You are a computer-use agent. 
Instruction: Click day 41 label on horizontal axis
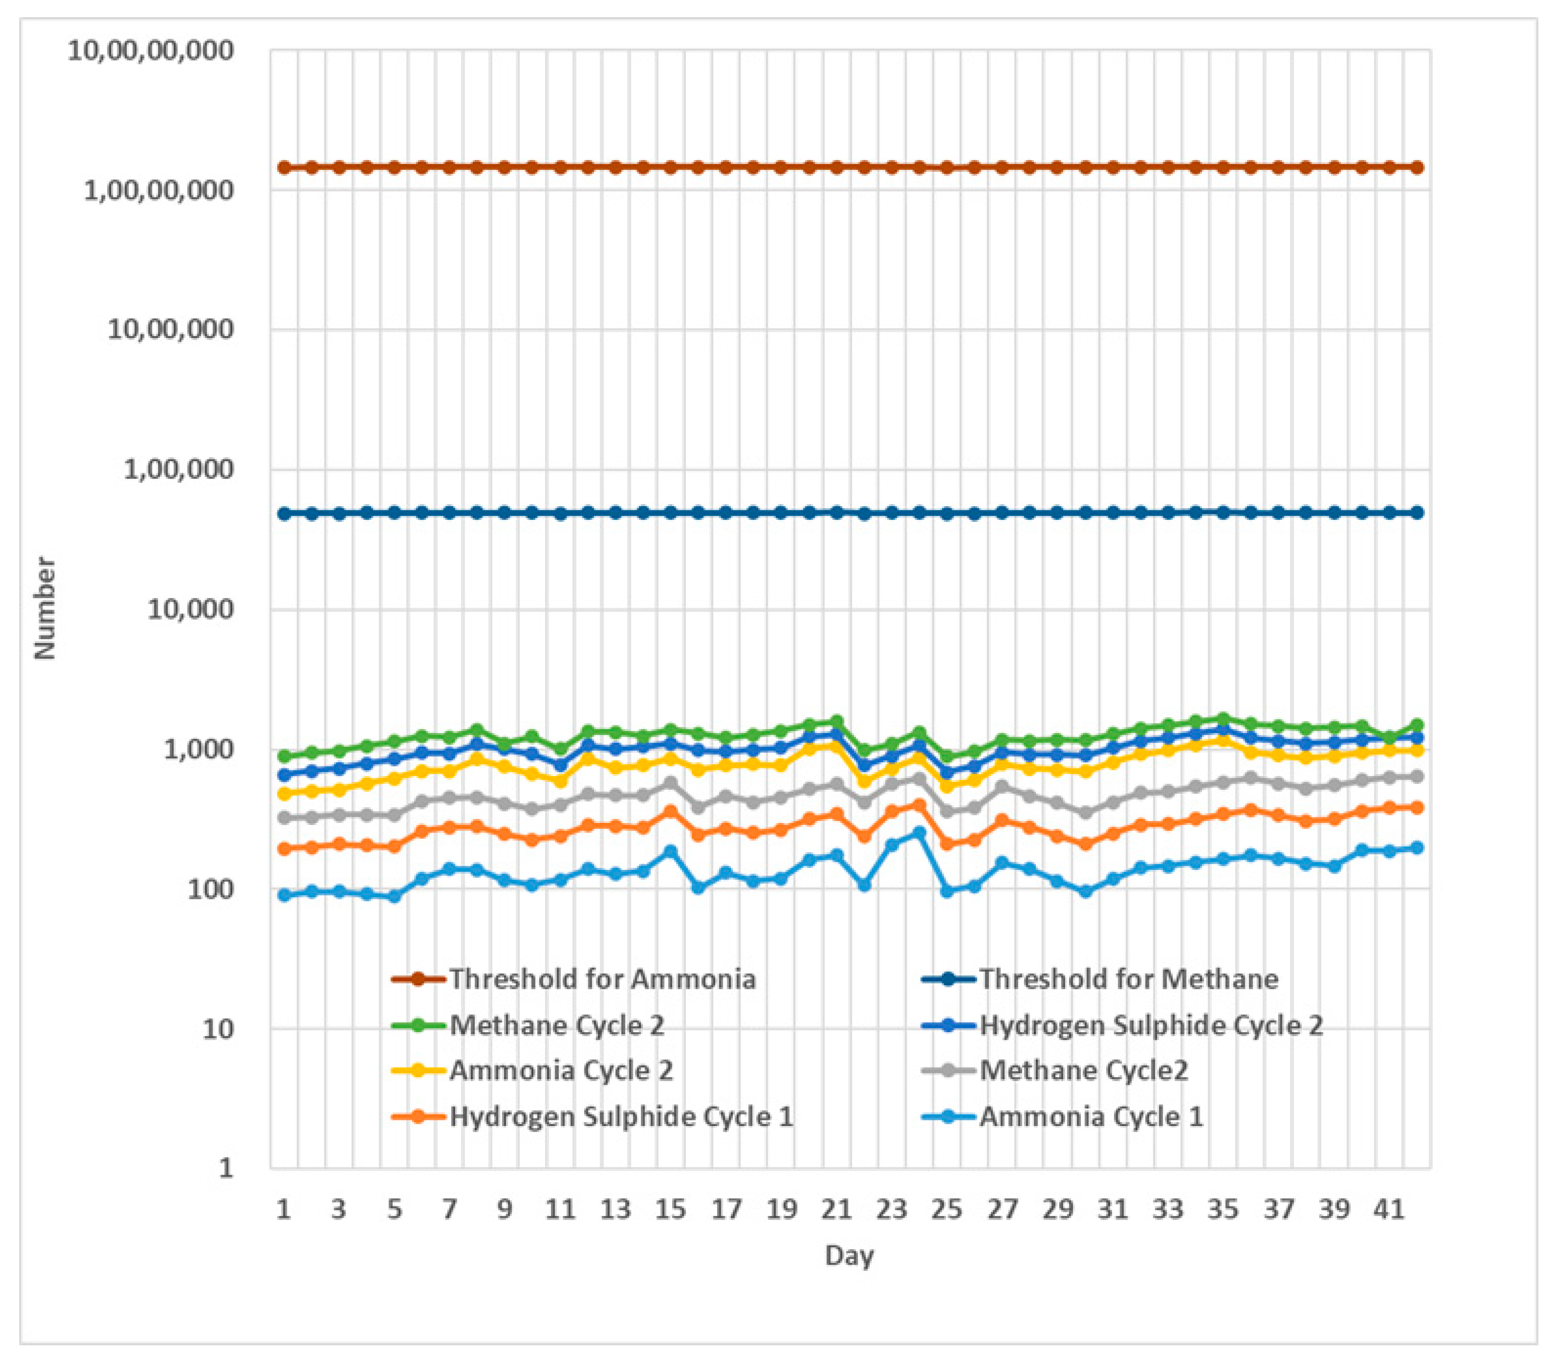pyautogui.click(x=1389, y=1209)
